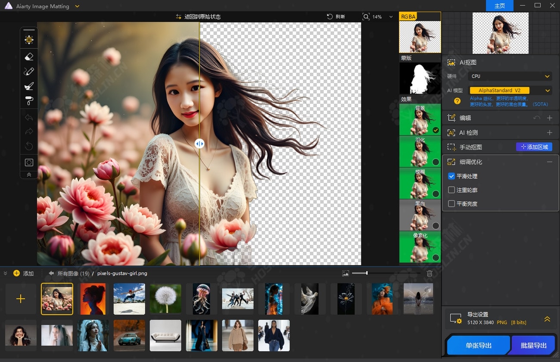Click the 添加区域 button
Image resolution: width=560 pixels, height=362 pixels.
click(534, 147)
